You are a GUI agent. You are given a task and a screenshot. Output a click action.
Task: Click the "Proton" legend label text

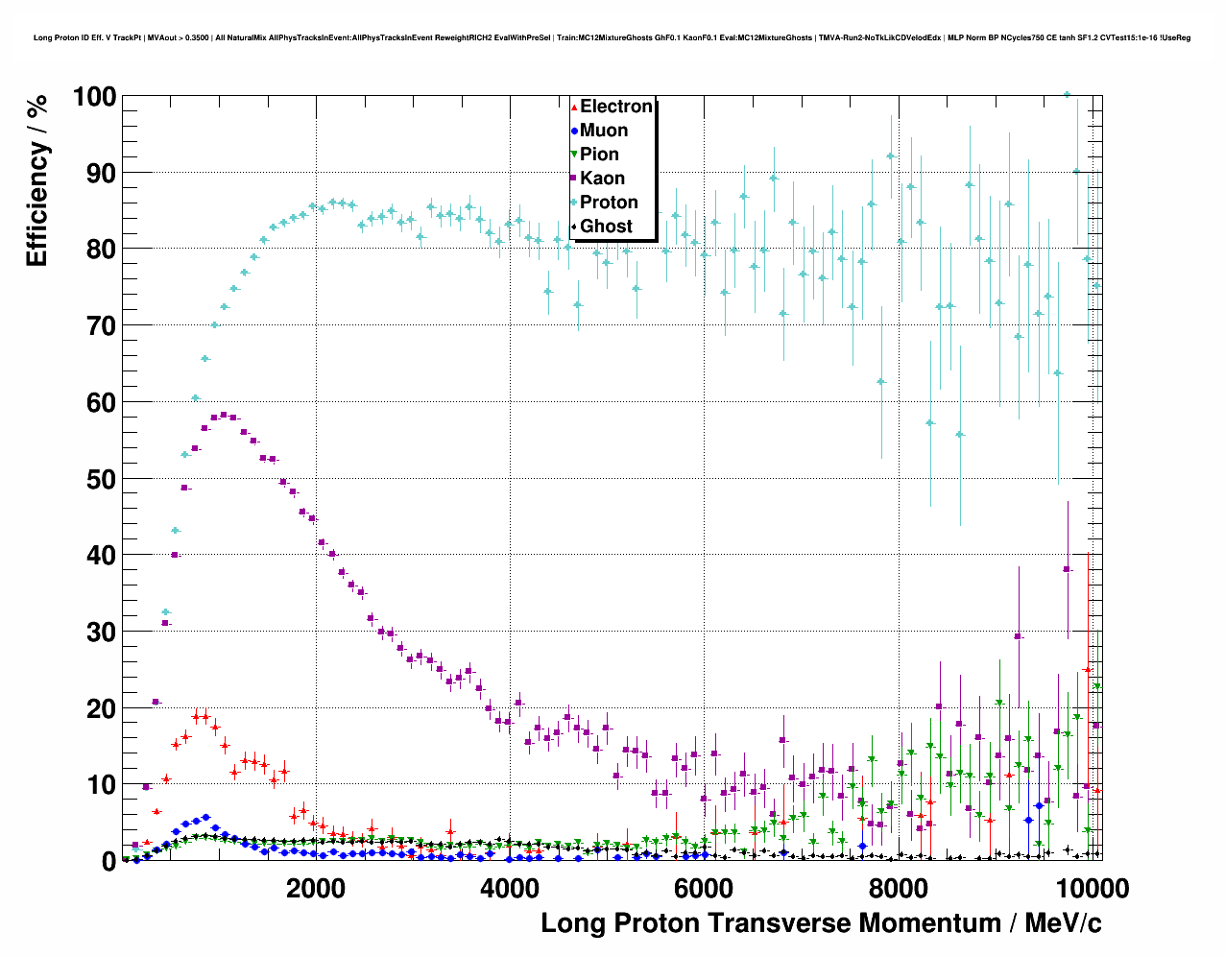point(609,203)
